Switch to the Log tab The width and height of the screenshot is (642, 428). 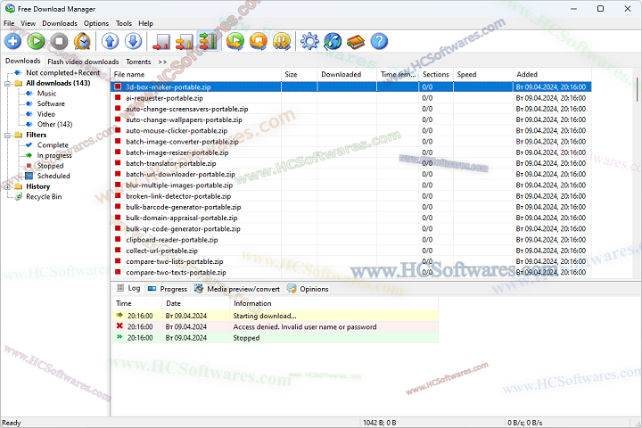click(x=128, y=288)
